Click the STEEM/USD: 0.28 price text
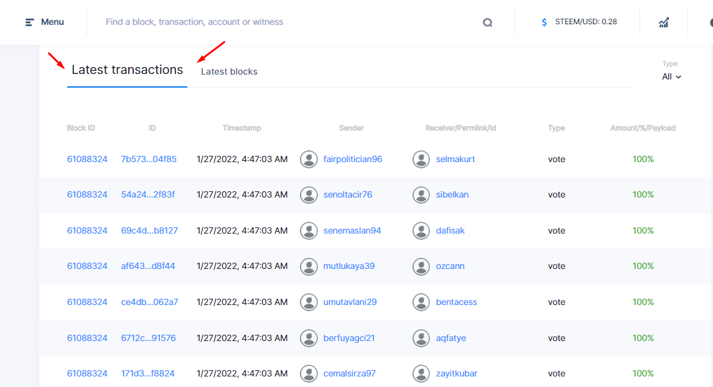Image resolution: width=713 pixels, height=387 pixels. pos(585,22)
